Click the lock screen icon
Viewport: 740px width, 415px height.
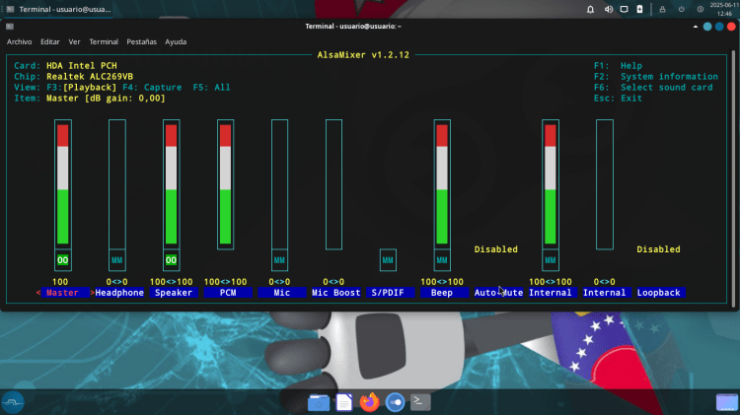pyautogui.click(x=663, y=9)
